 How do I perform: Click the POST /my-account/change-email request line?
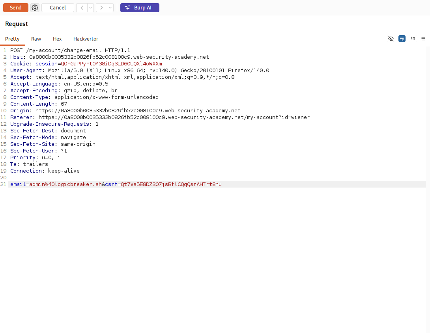pos(70,50)
